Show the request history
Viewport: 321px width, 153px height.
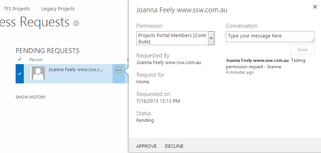(x=30, y=97)
